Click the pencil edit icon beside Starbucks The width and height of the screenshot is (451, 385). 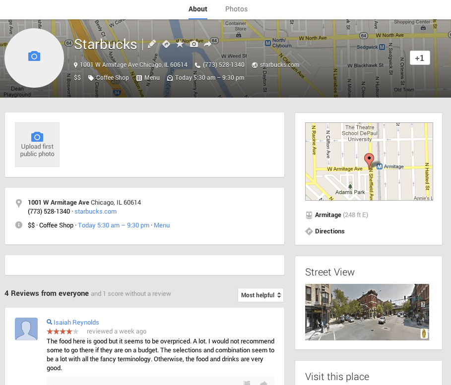coord(152,44)
